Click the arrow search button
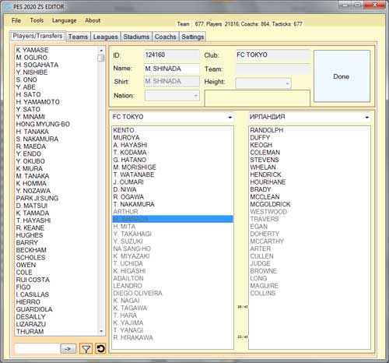 click(68, 349)
